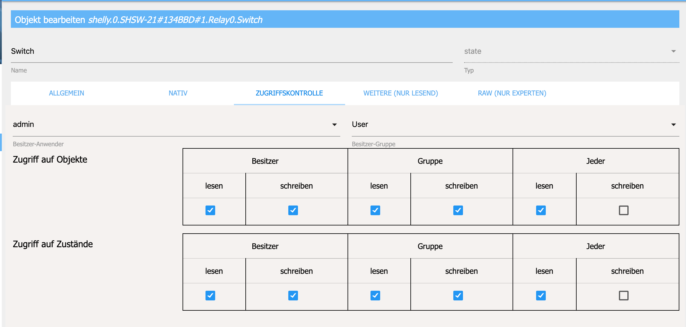Enable Jeder schreiben for Zugriff auf Zustände

[x=623, y=296]
